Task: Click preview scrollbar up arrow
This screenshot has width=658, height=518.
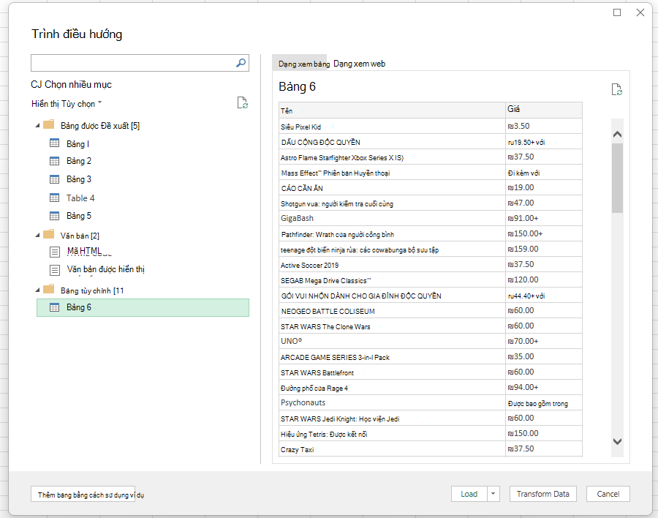Action: [x=617, y=135]
